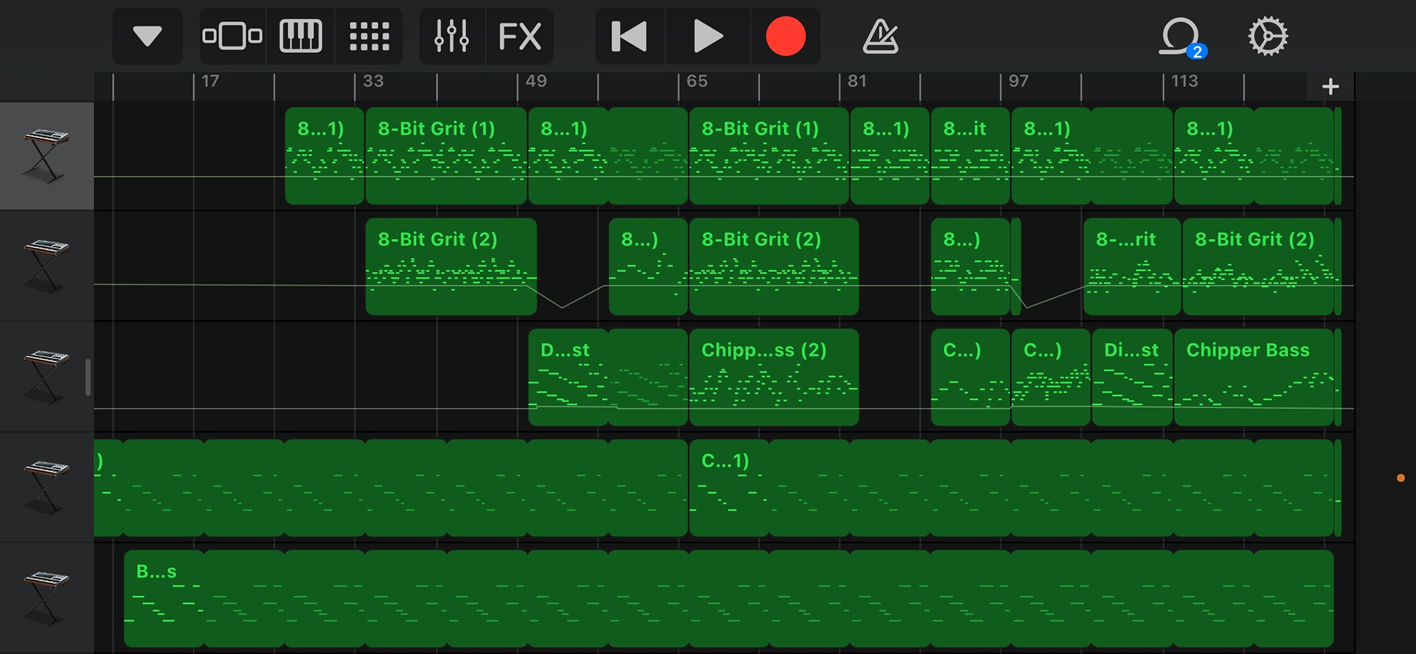
Task: Select the first 8-Bit Grit (1) region
Action: [446, 156]
